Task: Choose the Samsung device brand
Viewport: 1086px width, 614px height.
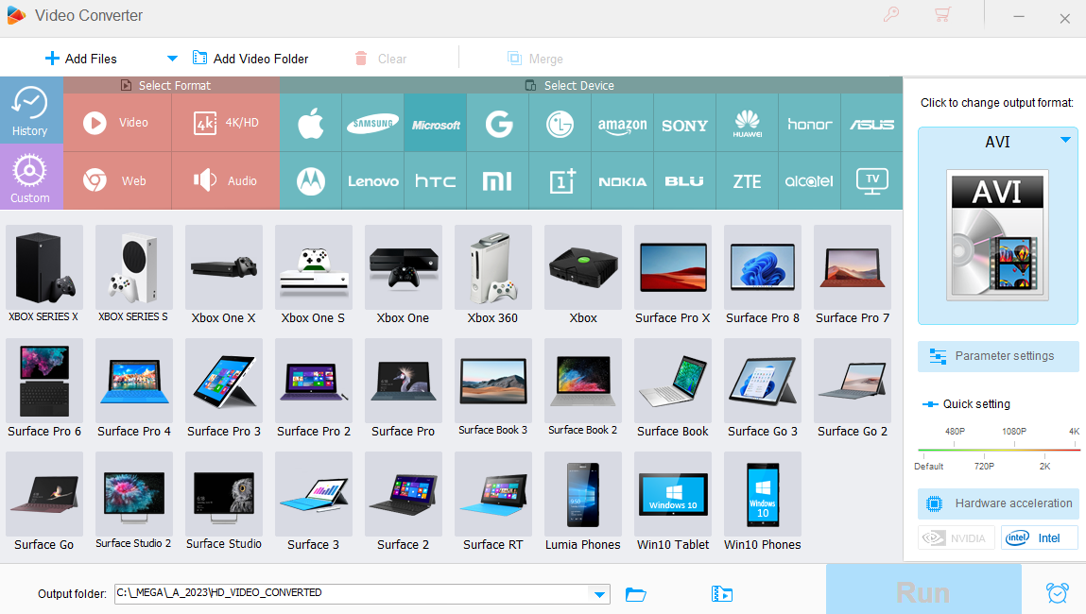Action: pos(372,124)
